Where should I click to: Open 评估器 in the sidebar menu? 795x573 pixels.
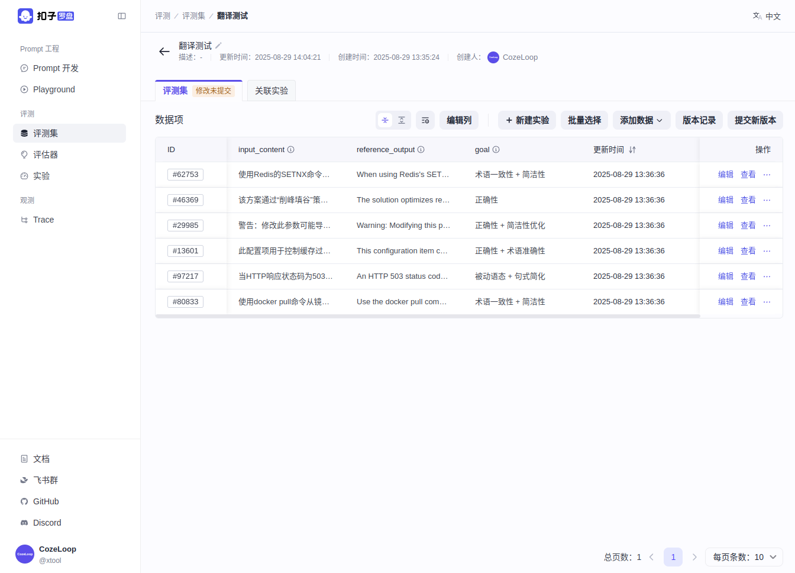pyautogui.click(x=46, y=154)
